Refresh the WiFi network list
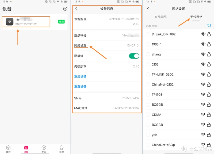This screenshot has height=154, width=214. [x=209, y=25]
